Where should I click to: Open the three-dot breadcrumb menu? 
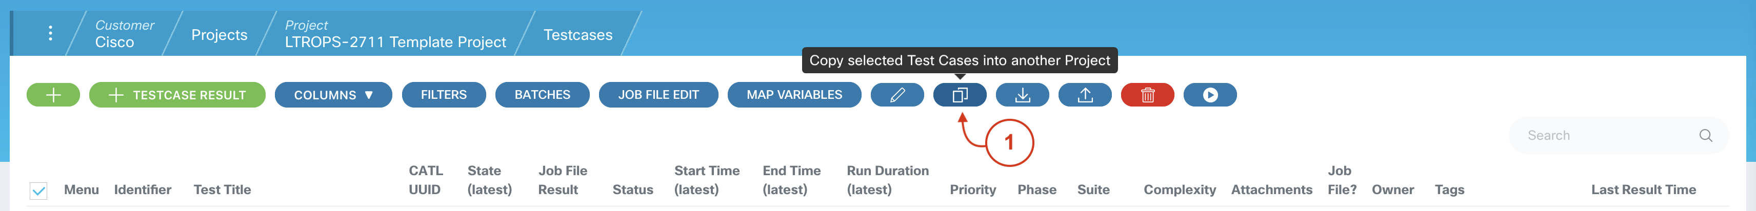pos(50,33)
